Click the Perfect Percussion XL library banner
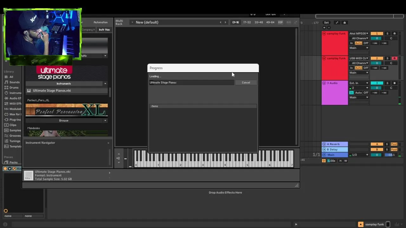Screen dimensions: 406x228 pyautogui.click(x=67, y=110)
